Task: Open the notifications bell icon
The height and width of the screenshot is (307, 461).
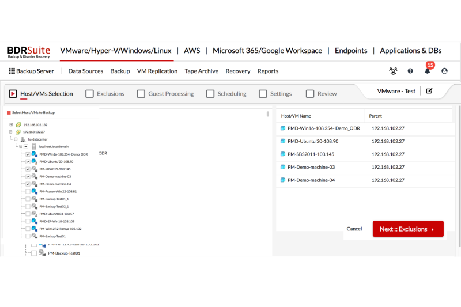Action: click(427, 71)
